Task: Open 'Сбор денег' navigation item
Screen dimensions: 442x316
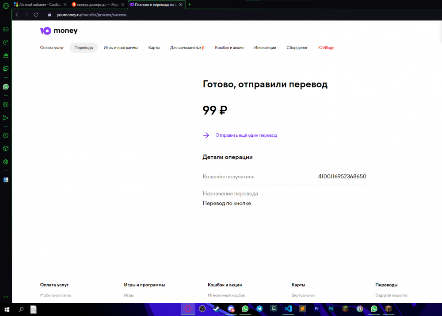Action: [x=297, y=48]
